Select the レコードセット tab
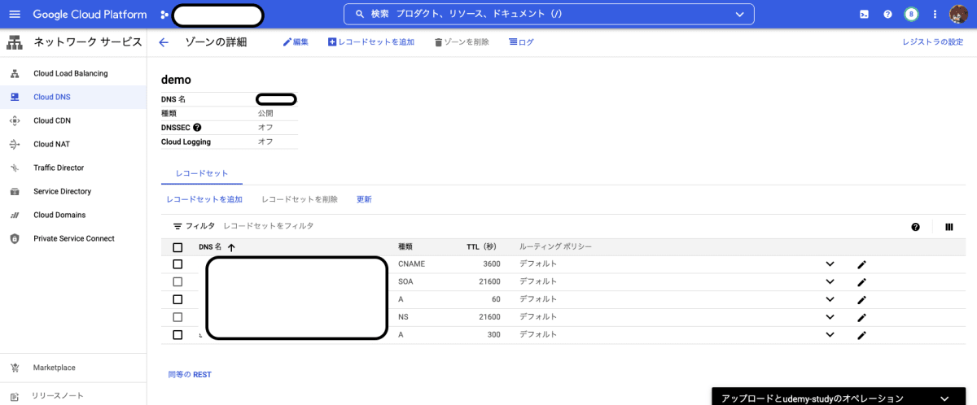 click(x=202, y=173)
